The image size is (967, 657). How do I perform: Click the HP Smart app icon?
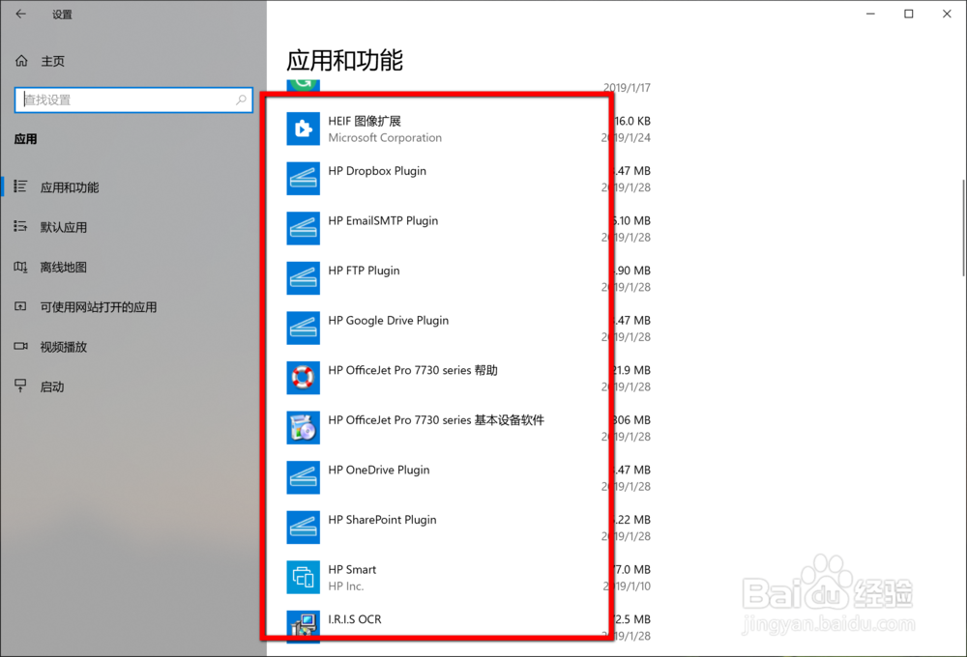tap(303, 578)
